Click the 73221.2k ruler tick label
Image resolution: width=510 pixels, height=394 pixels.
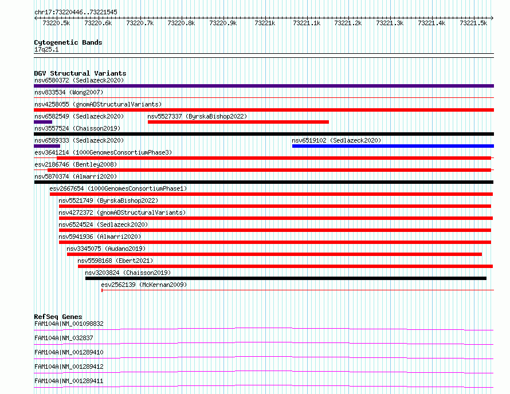[x=348, y=23]
